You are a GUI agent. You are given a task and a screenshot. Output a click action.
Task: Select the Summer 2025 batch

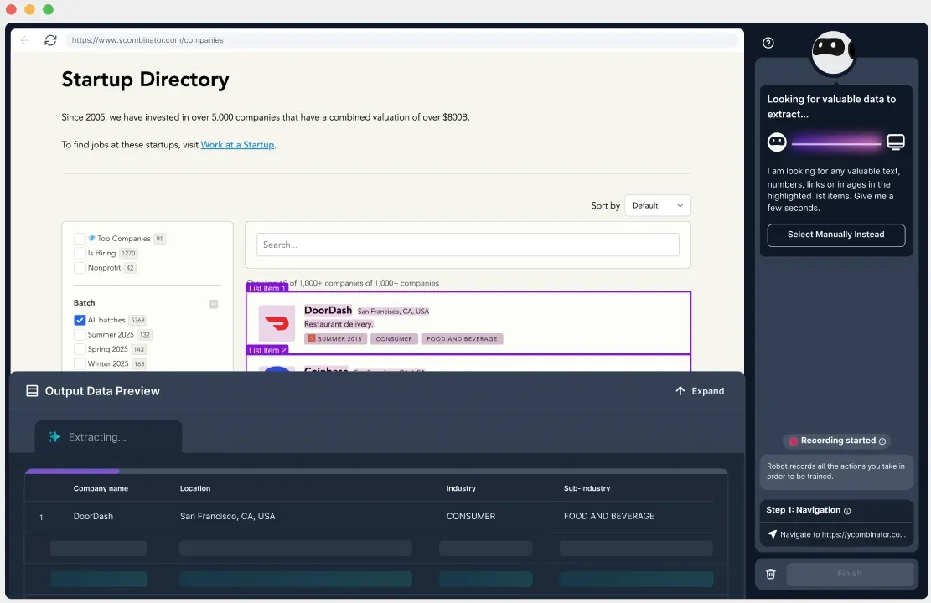click(x=80, y=335)
